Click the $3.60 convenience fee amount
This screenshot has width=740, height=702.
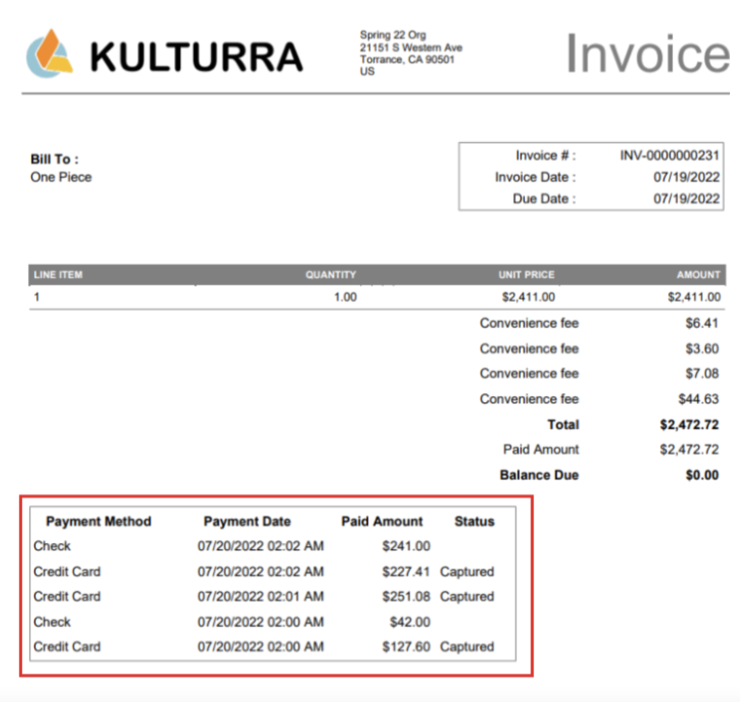pos(702,349)
